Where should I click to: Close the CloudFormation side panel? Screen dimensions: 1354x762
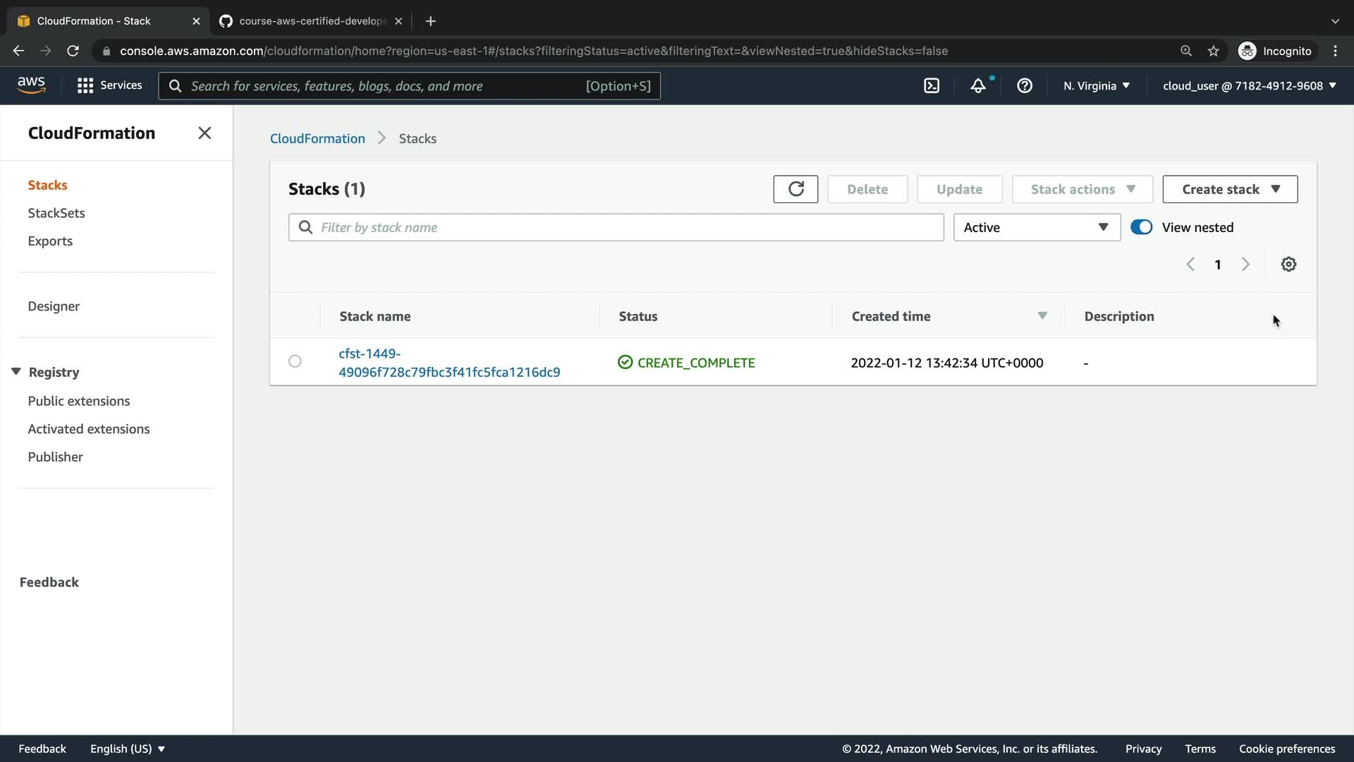(205, 133)
